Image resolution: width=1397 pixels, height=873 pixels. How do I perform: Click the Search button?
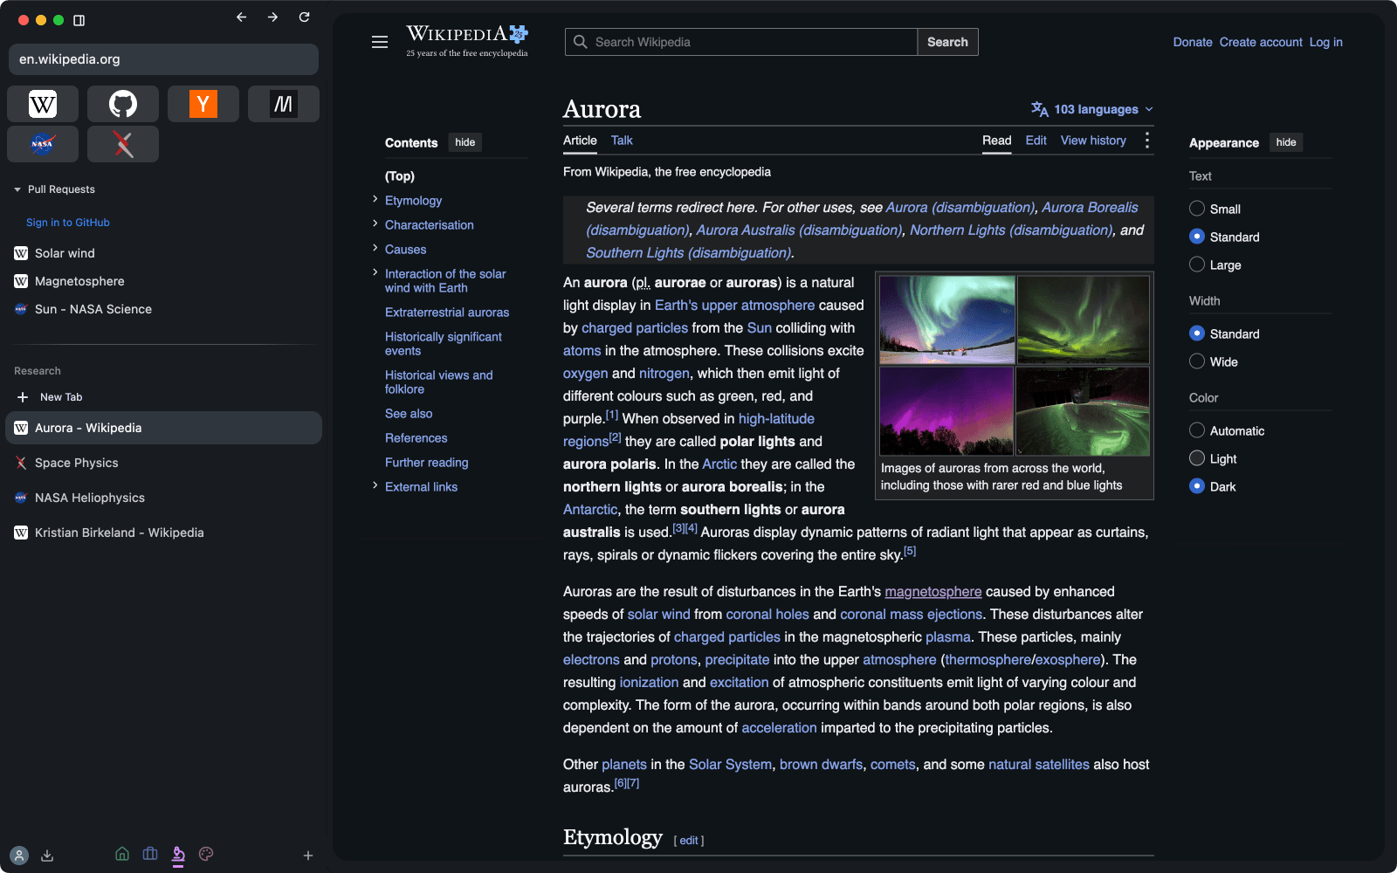point(947,42)
